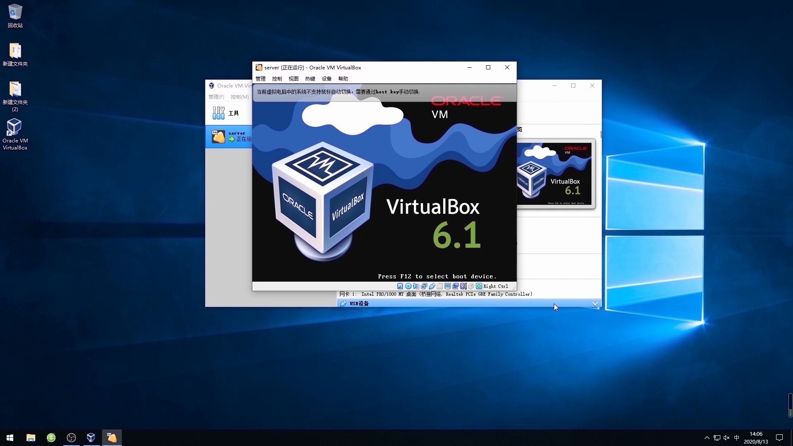Select 工具 in VirtualBox Manager sidebar
793x446 pixels.
(x=226, y=113)
